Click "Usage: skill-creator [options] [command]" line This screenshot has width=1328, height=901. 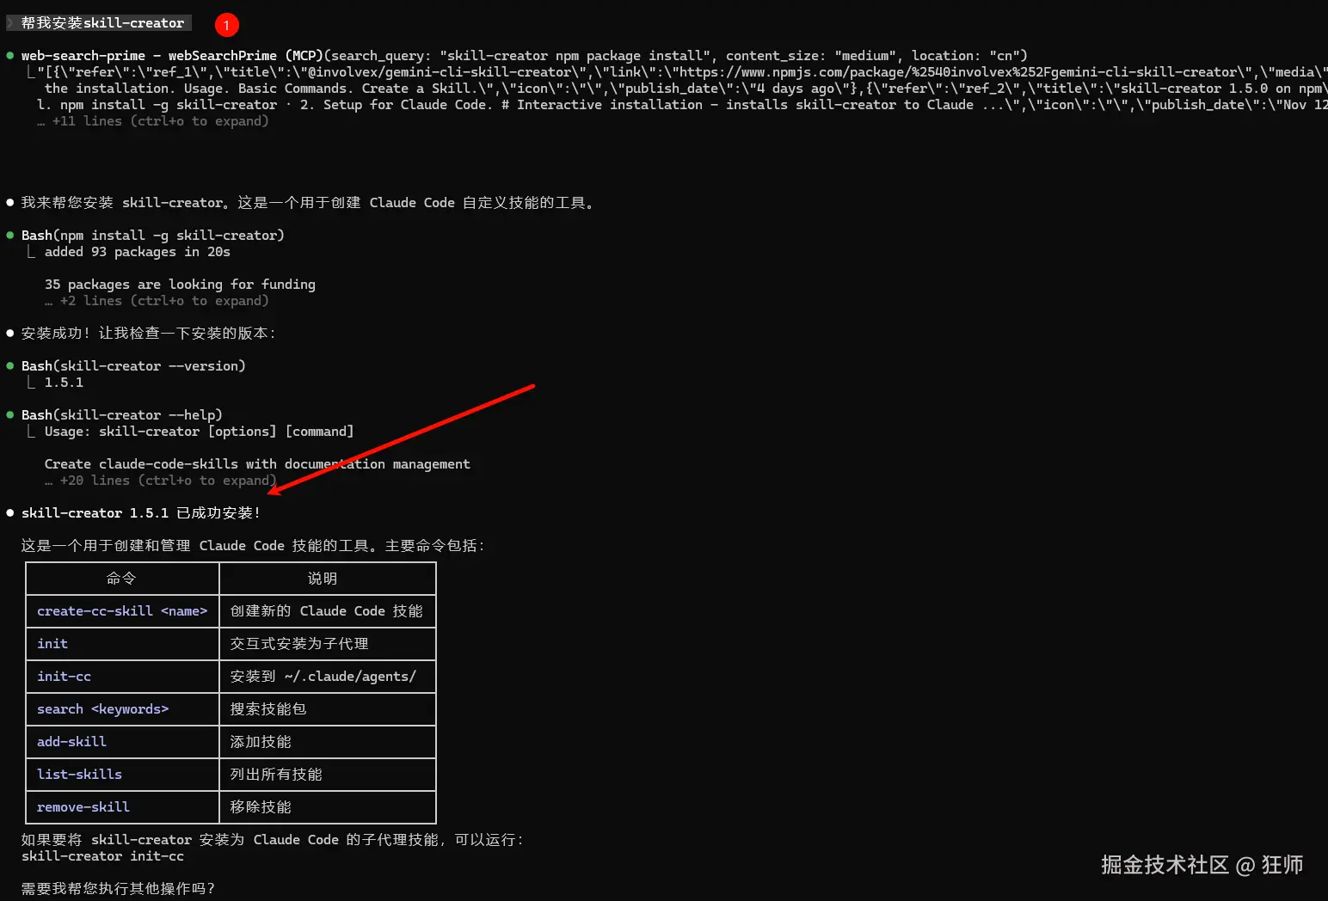coord(199,432)
